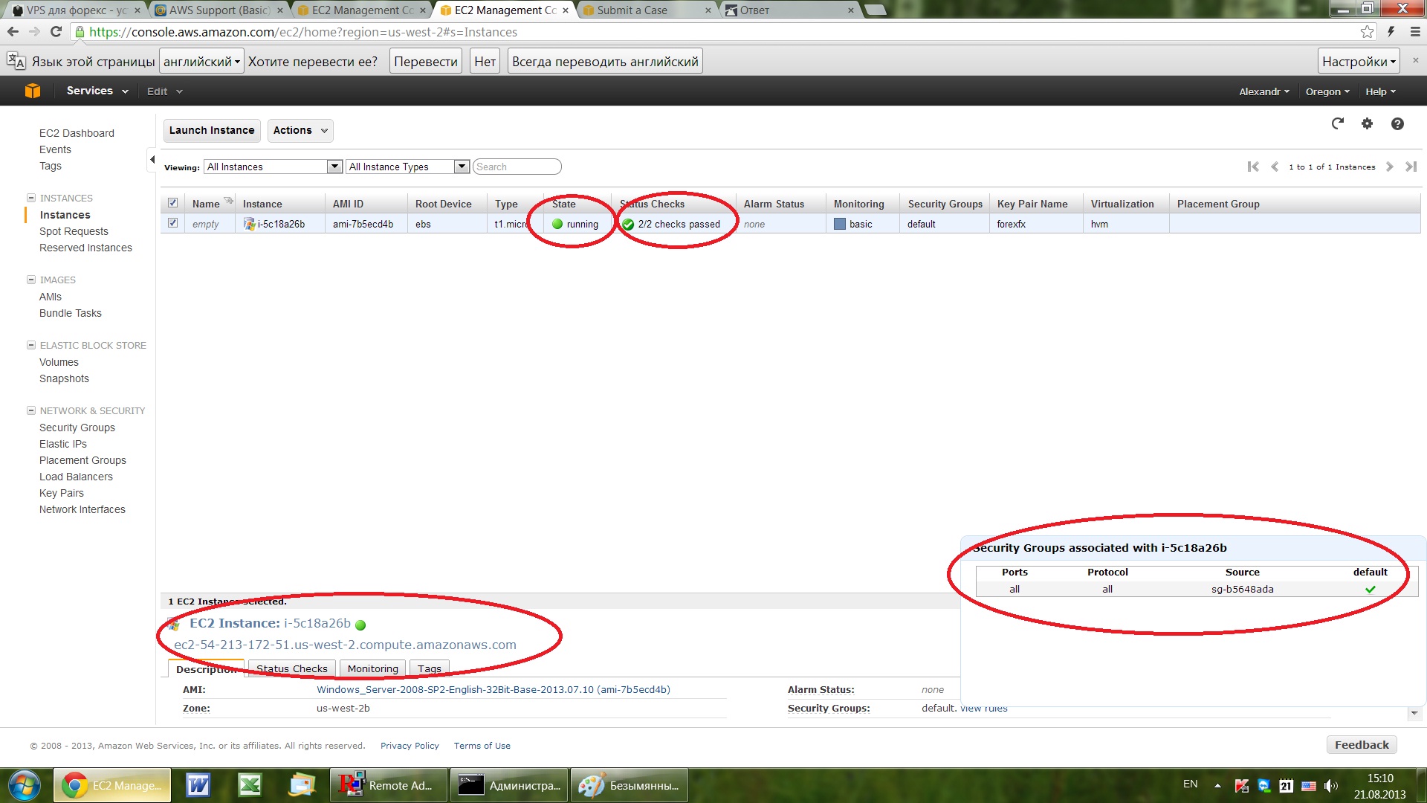Image resolution: width=1427 pixels, height=803 pixels.
Task: Switch to the Submit a Case browser tab
Action: click(x=645, y=10)
